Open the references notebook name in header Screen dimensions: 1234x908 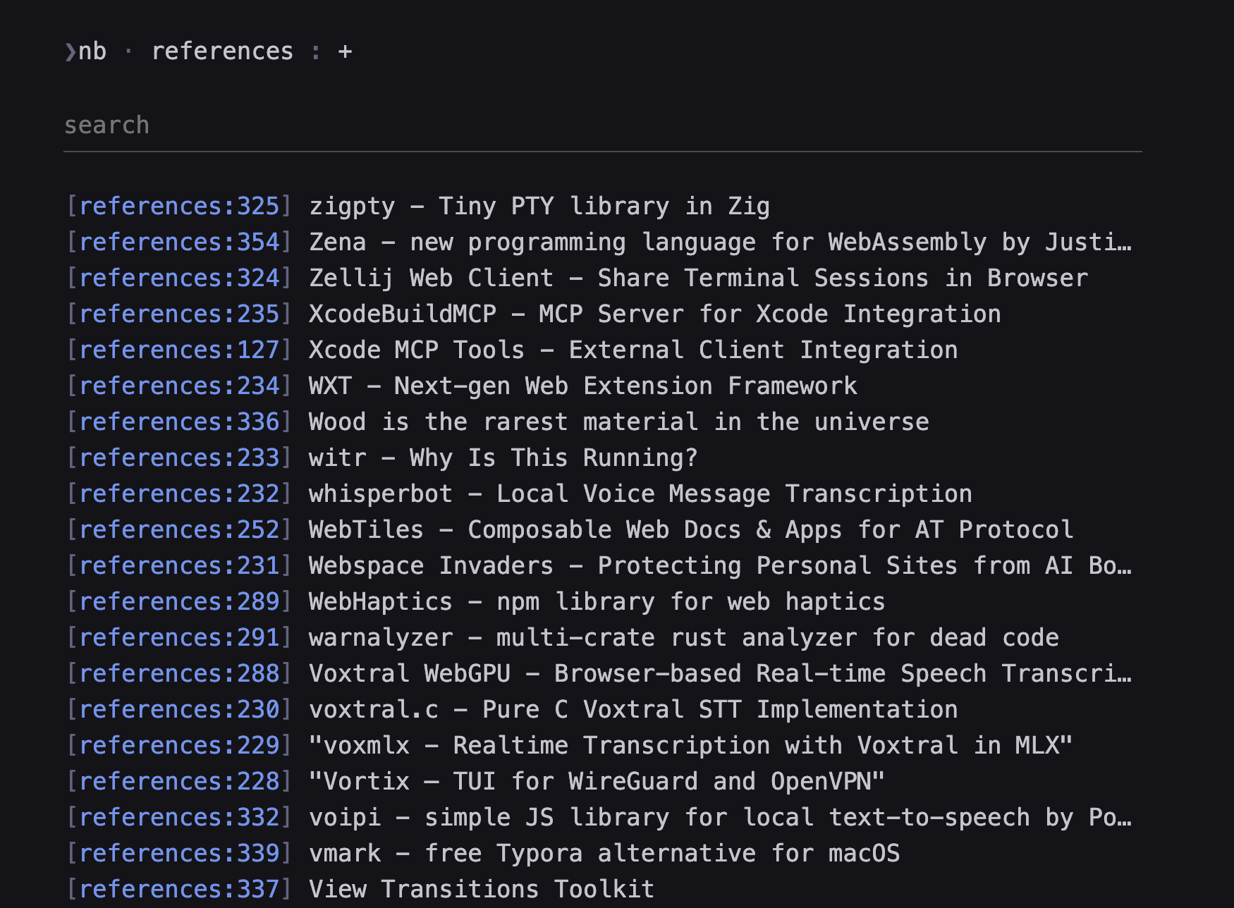tap(223, 50)
